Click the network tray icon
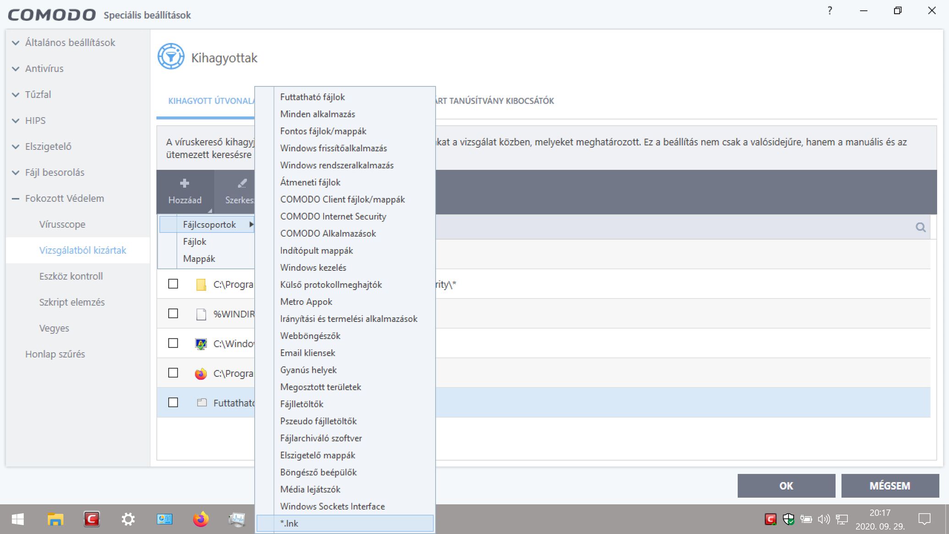Screen dimensions: 949x534 [x=841, y=519]
